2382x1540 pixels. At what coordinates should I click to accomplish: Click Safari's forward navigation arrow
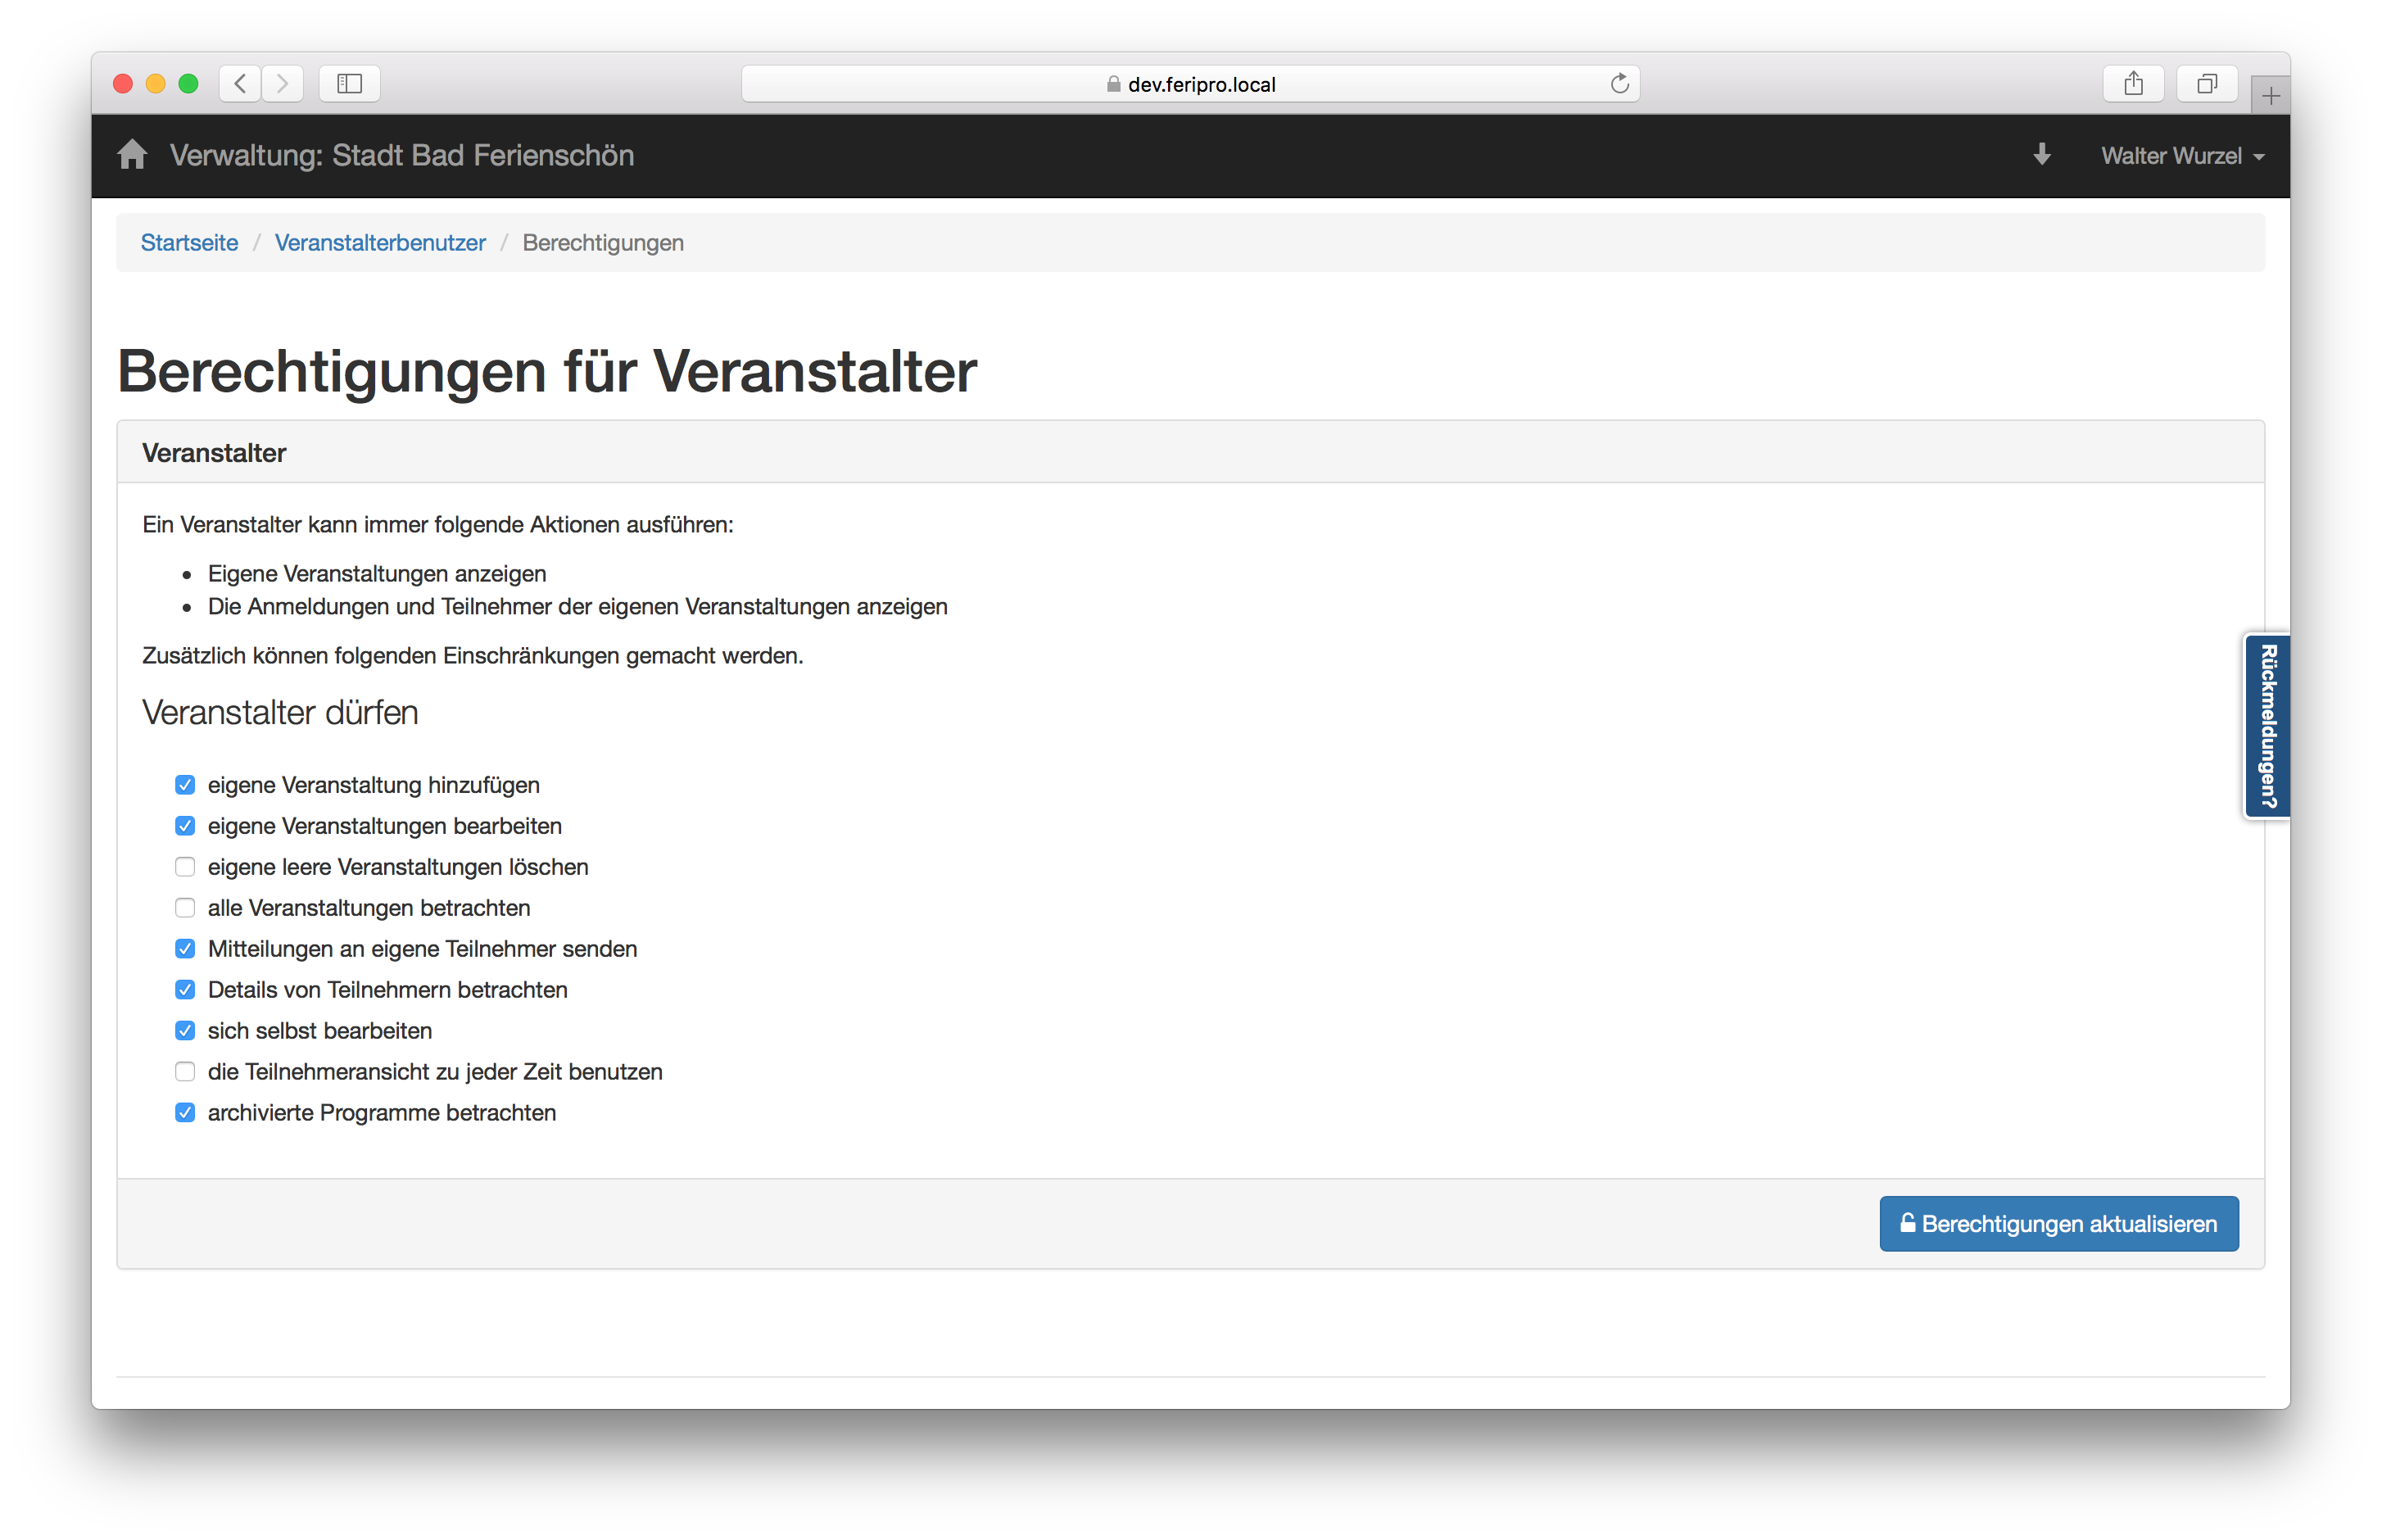click(x=283, y=83)
